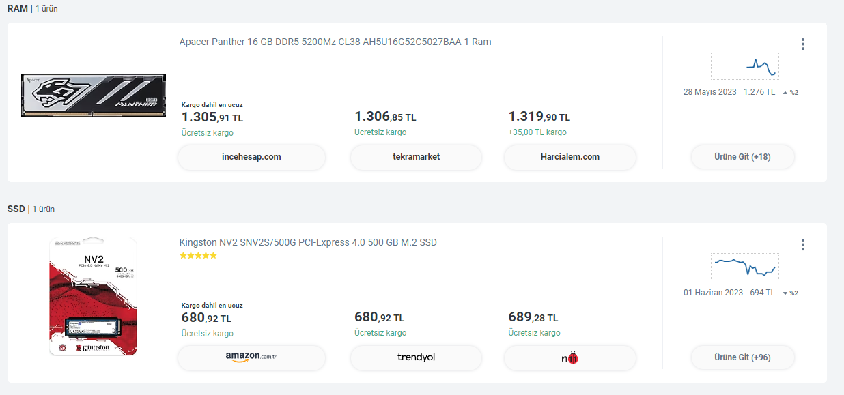Open the SSD product's three-dot menu
Viewport: 844px width, 395px height.
point(802,244)
